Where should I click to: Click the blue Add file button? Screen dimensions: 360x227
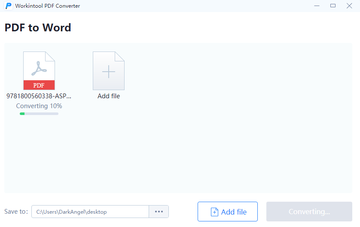pyautogui.click(x=228, y=212)
